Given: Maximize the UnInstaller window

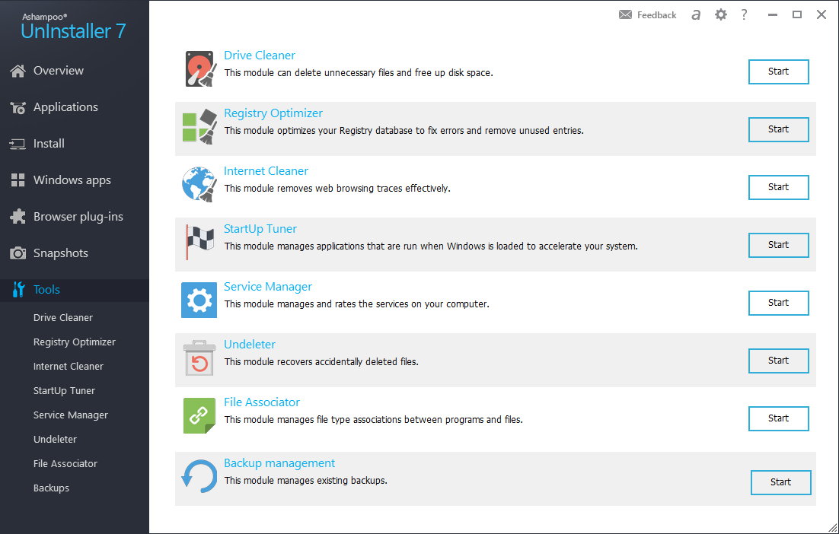Looking at the screenshot, I should (x=797, y=14).
